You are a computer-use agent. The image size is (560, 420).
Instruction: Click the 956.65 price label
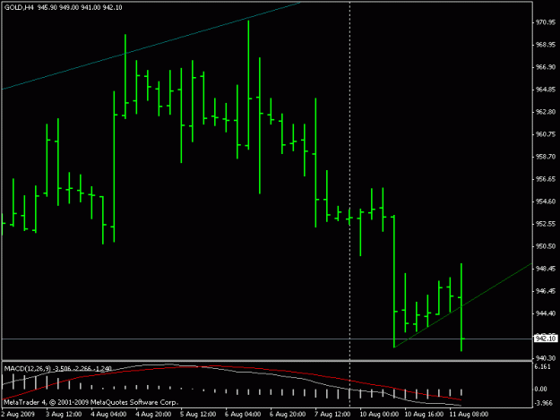coord(546,179)
